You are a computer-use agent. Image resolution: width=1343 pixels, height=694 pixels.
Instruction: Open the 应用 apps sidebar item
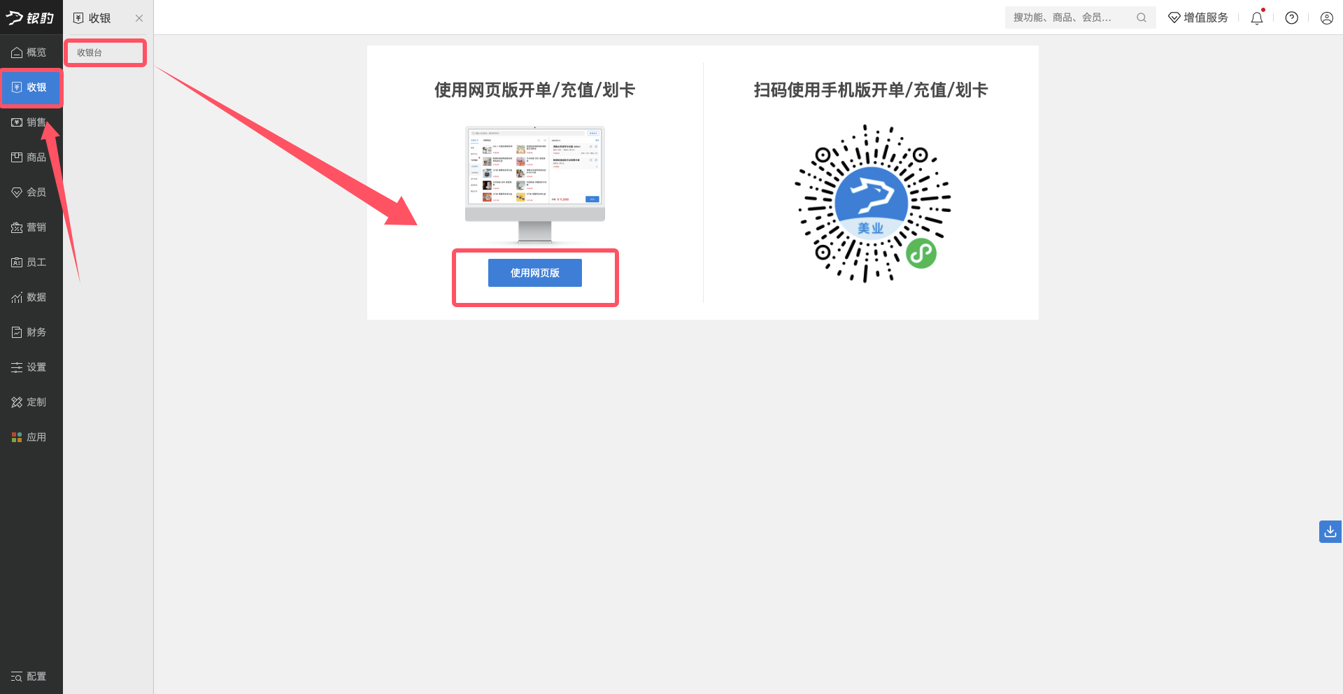[x=29, y=437]
